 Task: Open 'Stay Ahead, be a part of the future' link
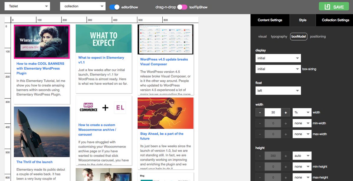pos(162,136)
